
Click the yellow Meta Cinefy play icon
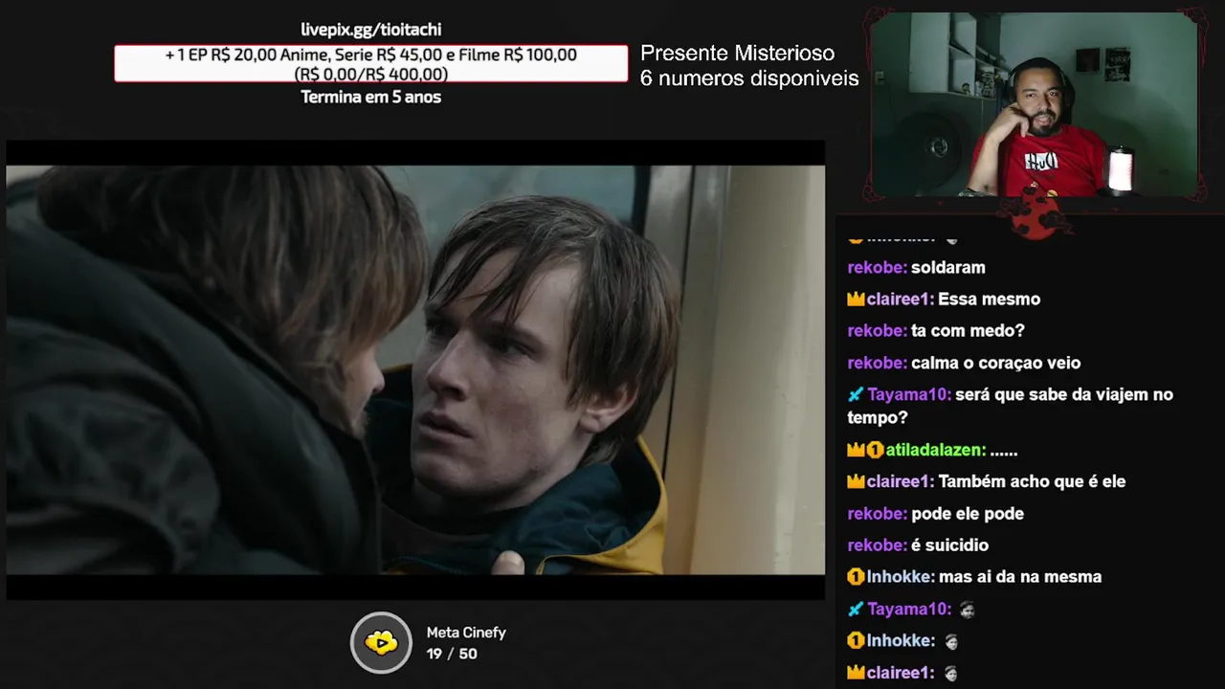click(381, 642)
